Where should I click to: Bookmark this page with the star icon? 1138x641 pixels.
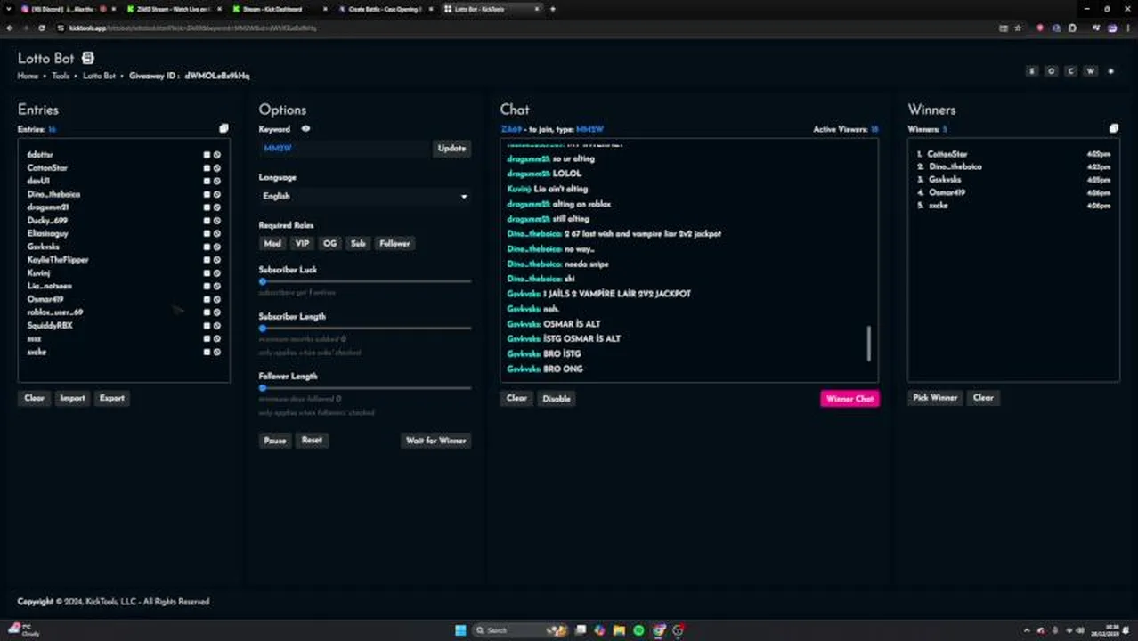[1018, 28]
